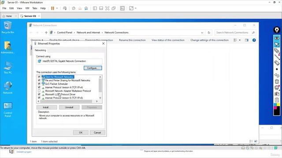Select the line drawing annotation tool
Screen dimensions: 282x158
coord(277,57)
